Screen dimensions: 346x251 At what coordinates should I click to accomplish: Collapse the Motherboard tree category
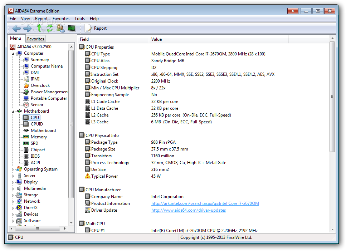pos(13,112)
